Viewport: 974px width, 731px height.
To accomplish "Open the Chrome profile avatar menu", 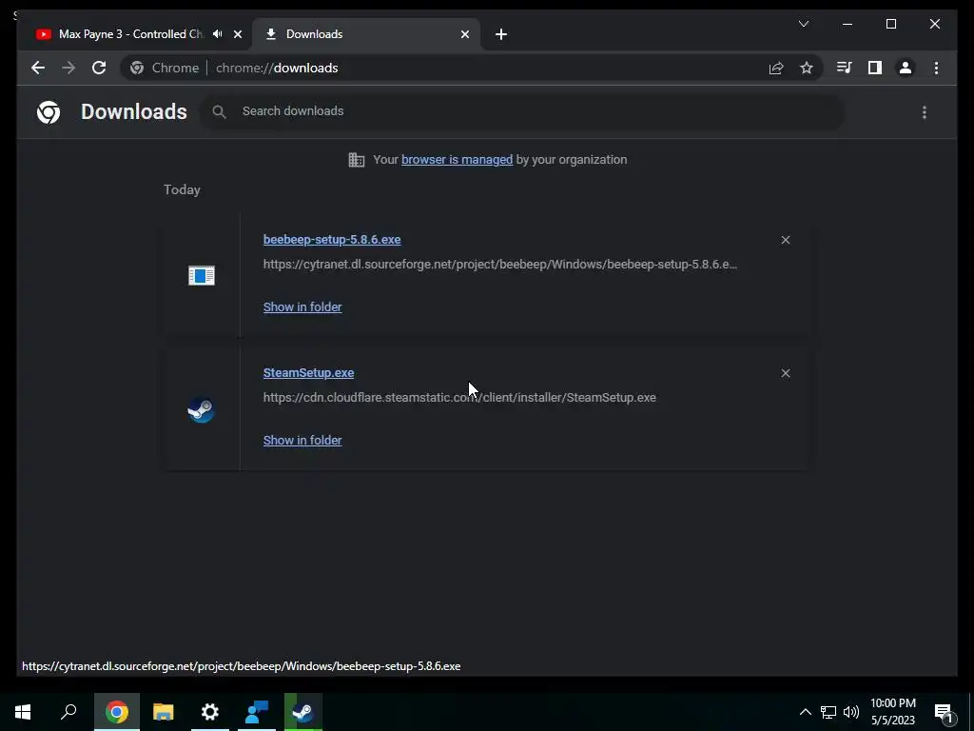I will tap(906, 68).
